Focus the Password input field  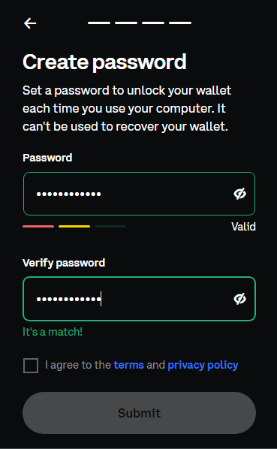tap(139, 194)
